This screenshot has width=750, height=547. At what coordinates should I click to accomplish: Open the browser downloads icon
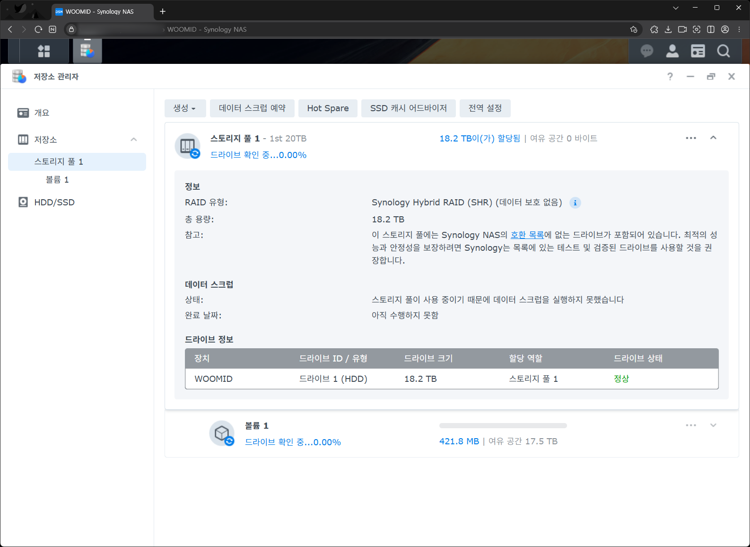click(668, 29)
